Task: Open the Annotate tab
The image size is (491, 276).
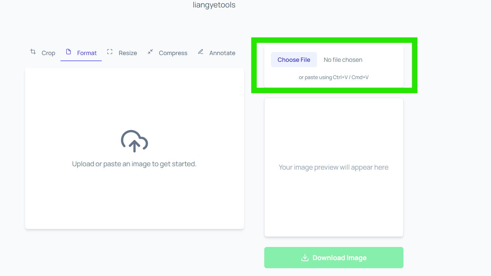Action: pos(222,53)
